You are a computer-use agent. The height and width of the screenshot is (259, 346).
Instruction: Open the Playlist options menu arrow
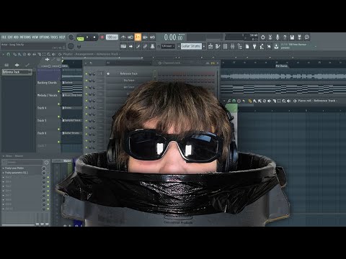point(3,55)
